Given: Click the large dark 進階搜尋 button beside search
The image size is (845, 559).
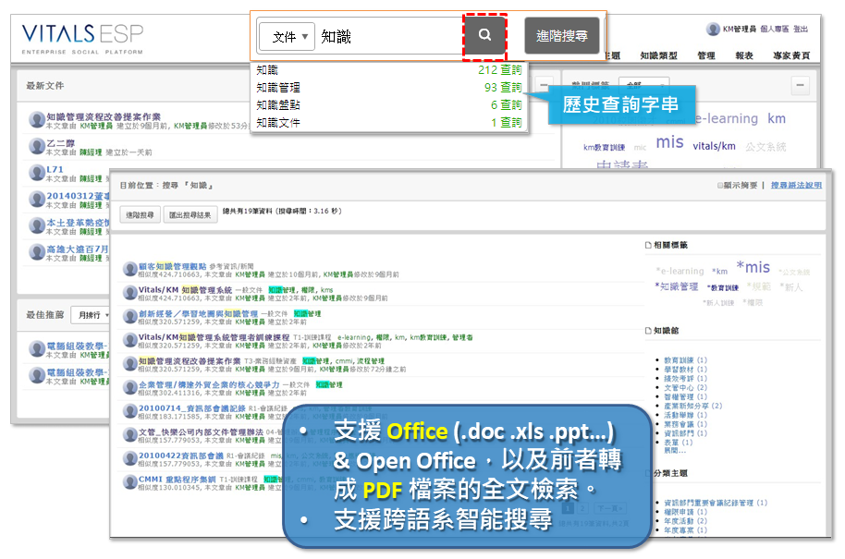Looking at the screenshot, I should pos(561,35).
